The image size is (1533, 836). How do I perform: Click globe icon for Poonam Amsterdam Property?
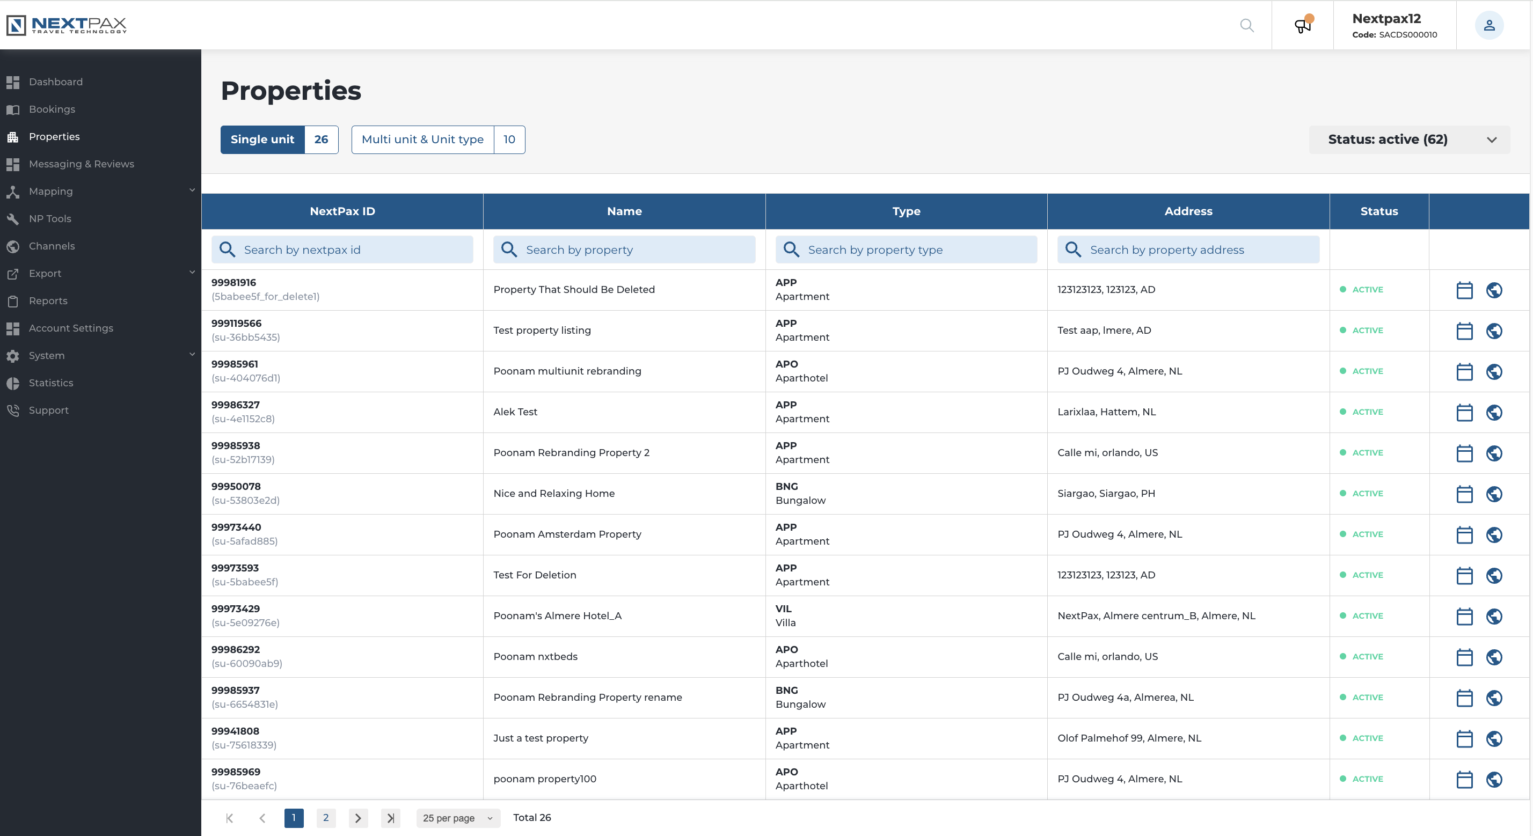click(x=1494, y=534)
